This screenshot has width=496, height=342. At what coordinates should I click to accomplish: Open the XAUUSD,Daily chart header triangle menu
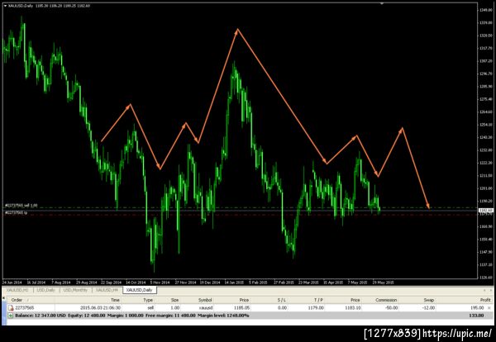(5, 6)
